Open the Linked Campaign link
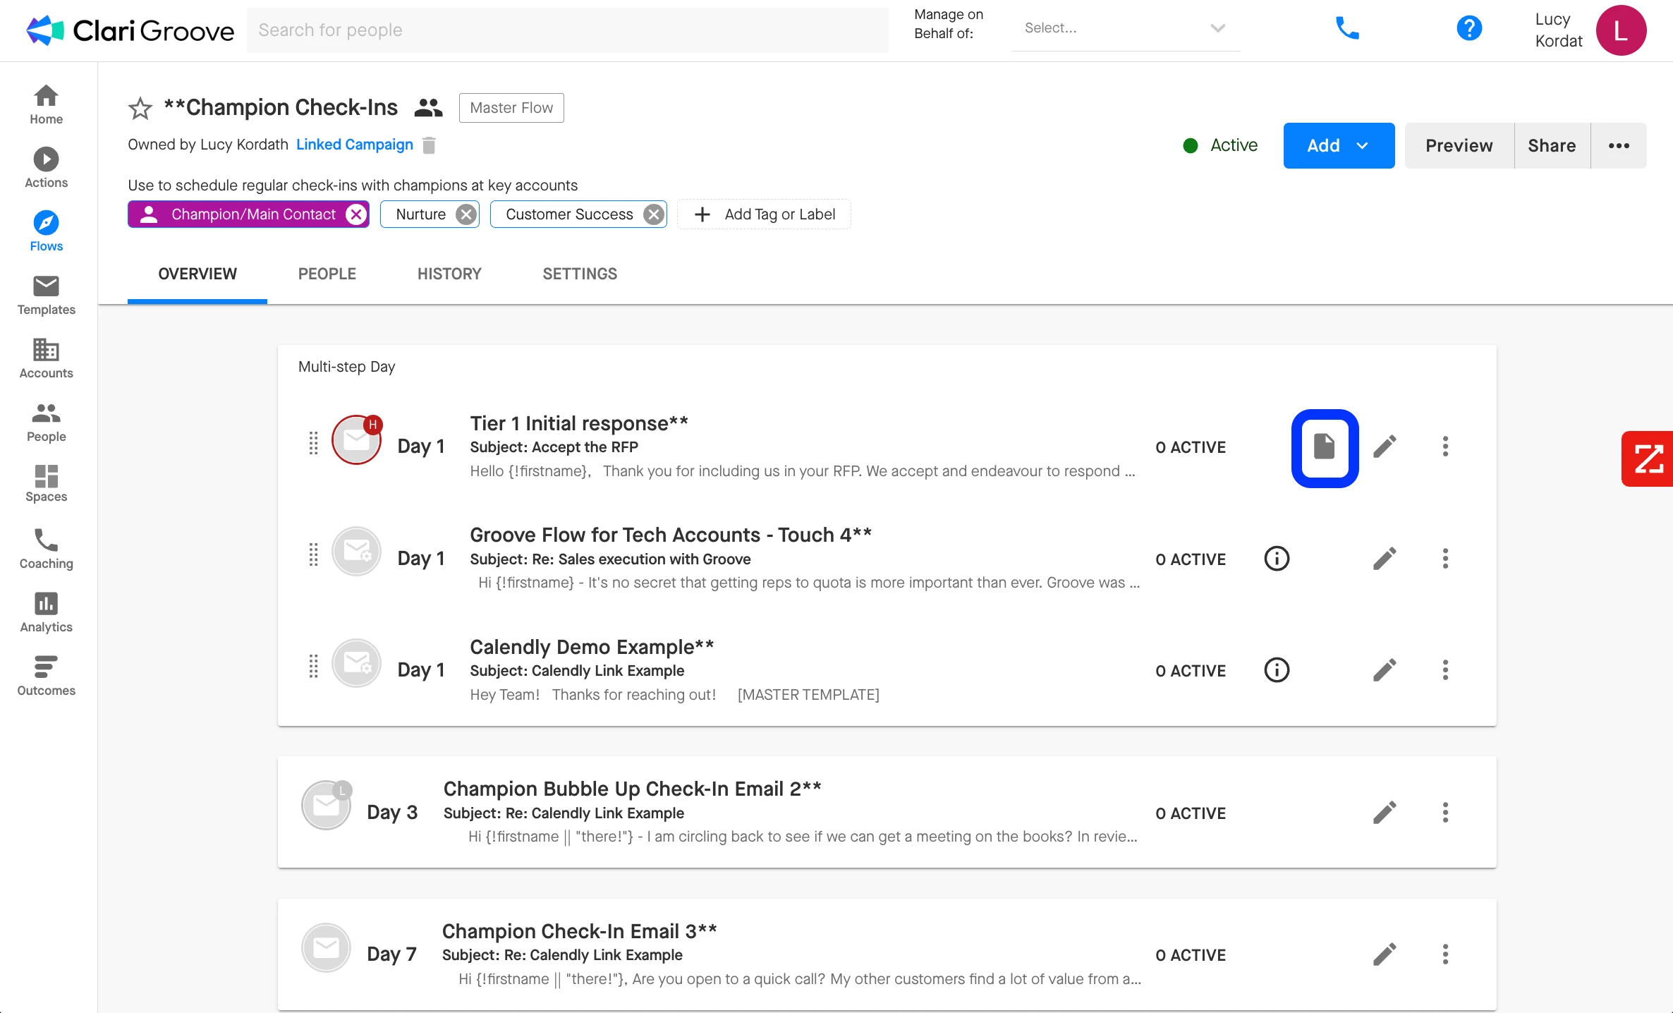Image resolution: width=1673 pixels, height=1013 pixels. (x=355, y=145)
